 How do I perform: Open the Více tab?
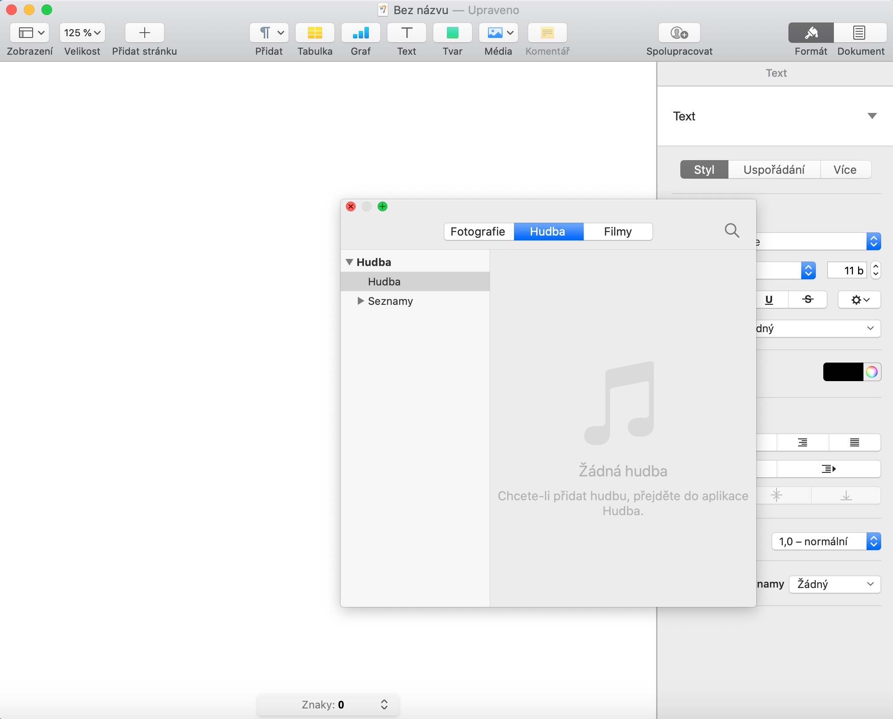844,170
